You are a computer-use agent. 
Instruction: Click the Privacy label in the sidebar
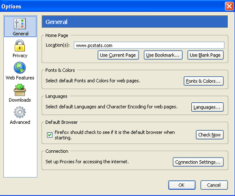[20, 55]
